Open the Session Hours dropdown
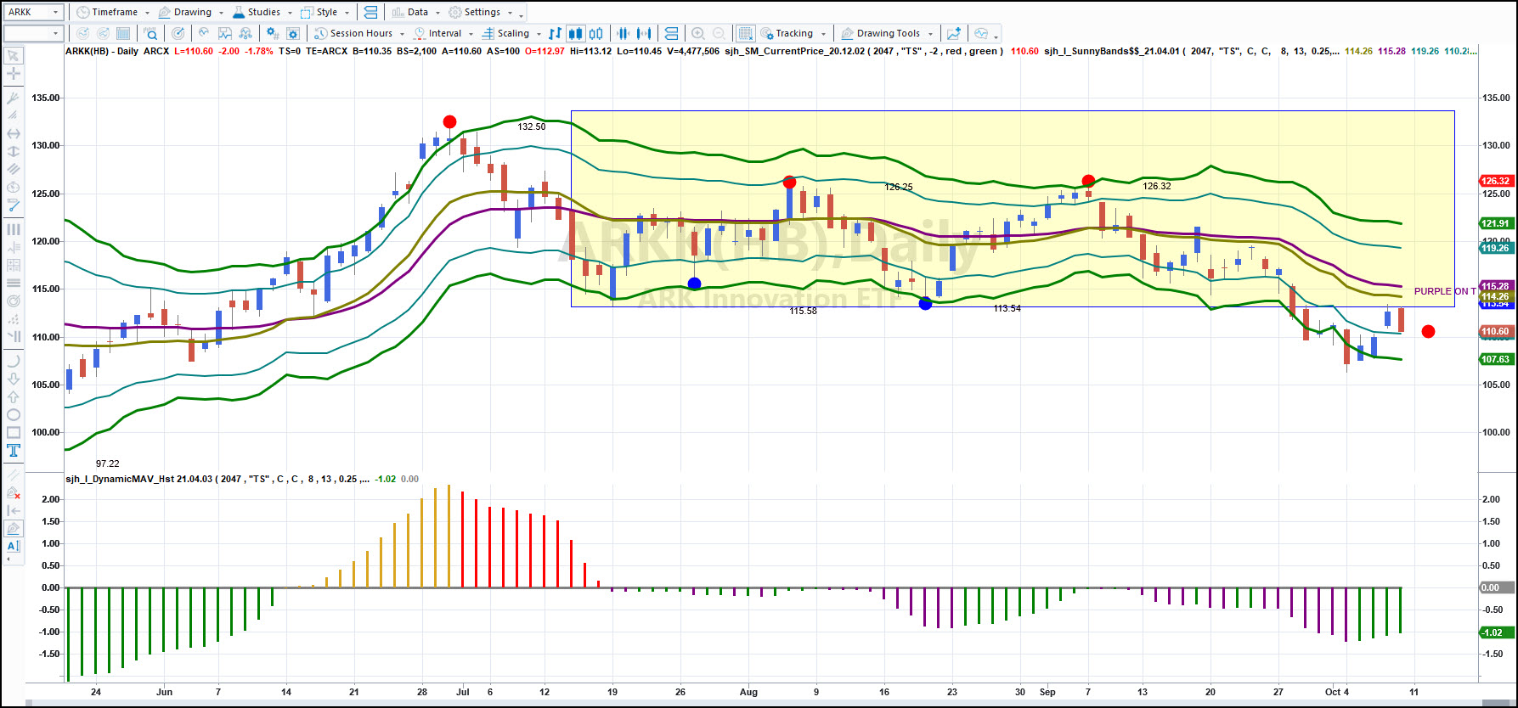This screenshot has width=1518, height=708. 359,34
